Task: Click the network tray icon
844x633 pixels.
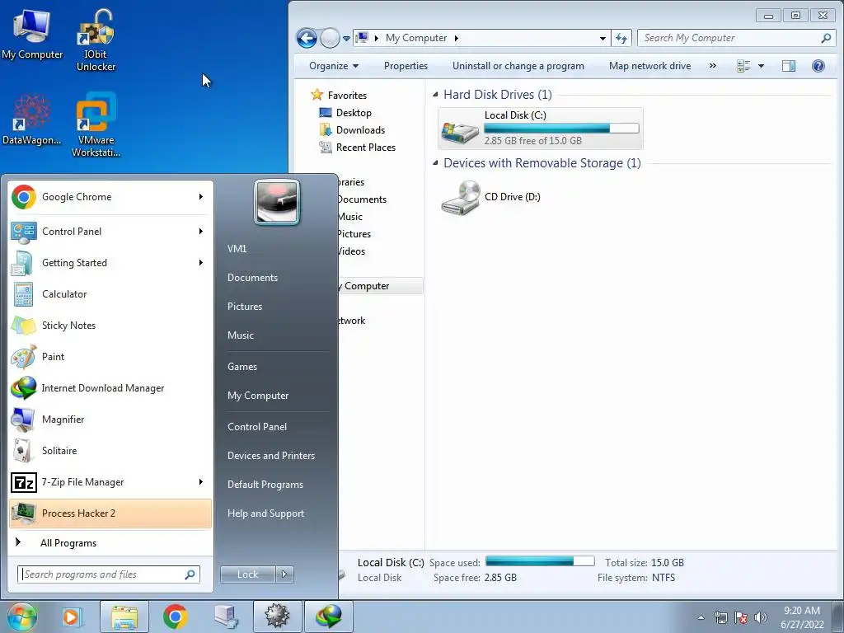Action: (x=720, y=617)
